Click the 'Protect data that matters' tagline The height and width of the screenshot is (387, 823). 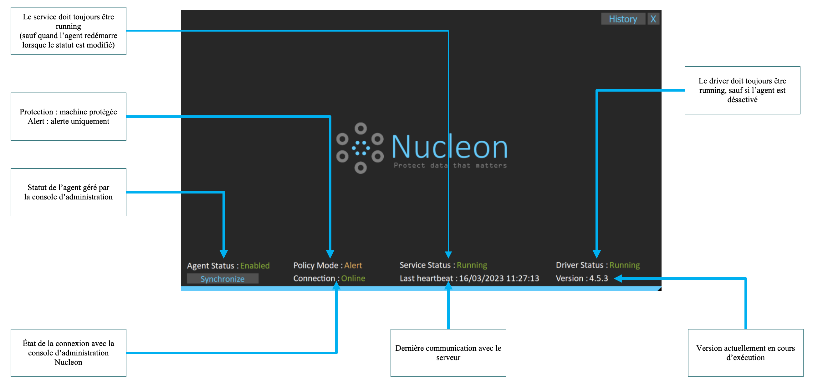click(450, 166)
